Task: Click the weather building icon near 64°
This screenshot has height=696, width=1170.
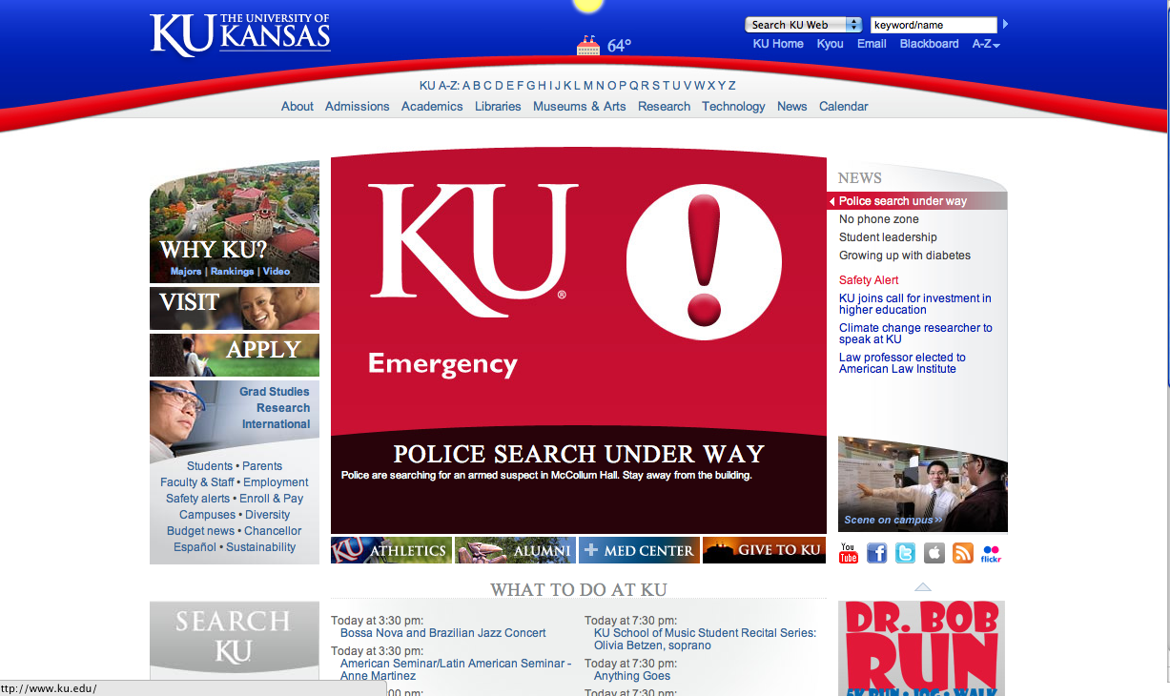Action: pos(588,45)
